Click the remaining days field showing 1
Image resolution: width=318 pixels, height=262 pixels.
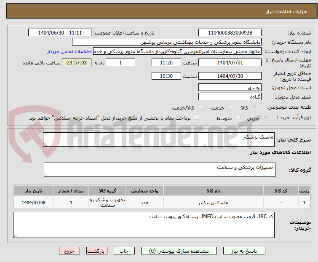[120, 62]
